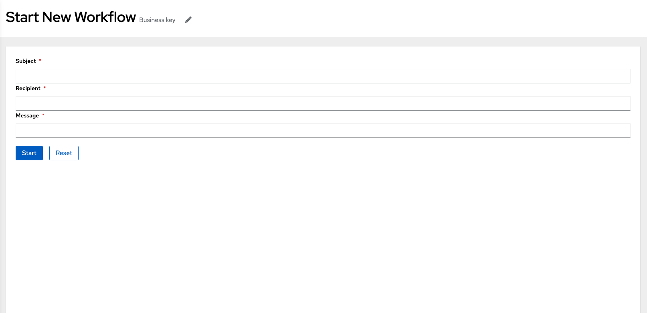Click the Business key placeholder text
The image size is (647, 313).
157,20
